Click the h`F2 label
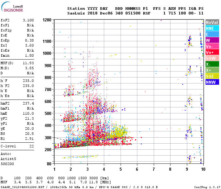Viewport: 221px width, 189px height. point(5,86)
